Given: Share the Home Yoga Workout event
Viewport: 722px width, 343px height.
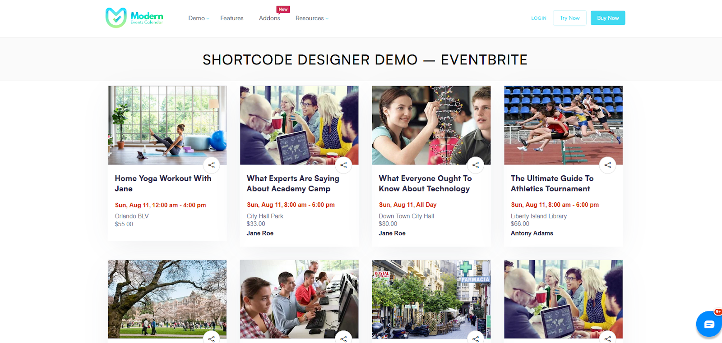Looking at the screenshot, I should 212,165.
